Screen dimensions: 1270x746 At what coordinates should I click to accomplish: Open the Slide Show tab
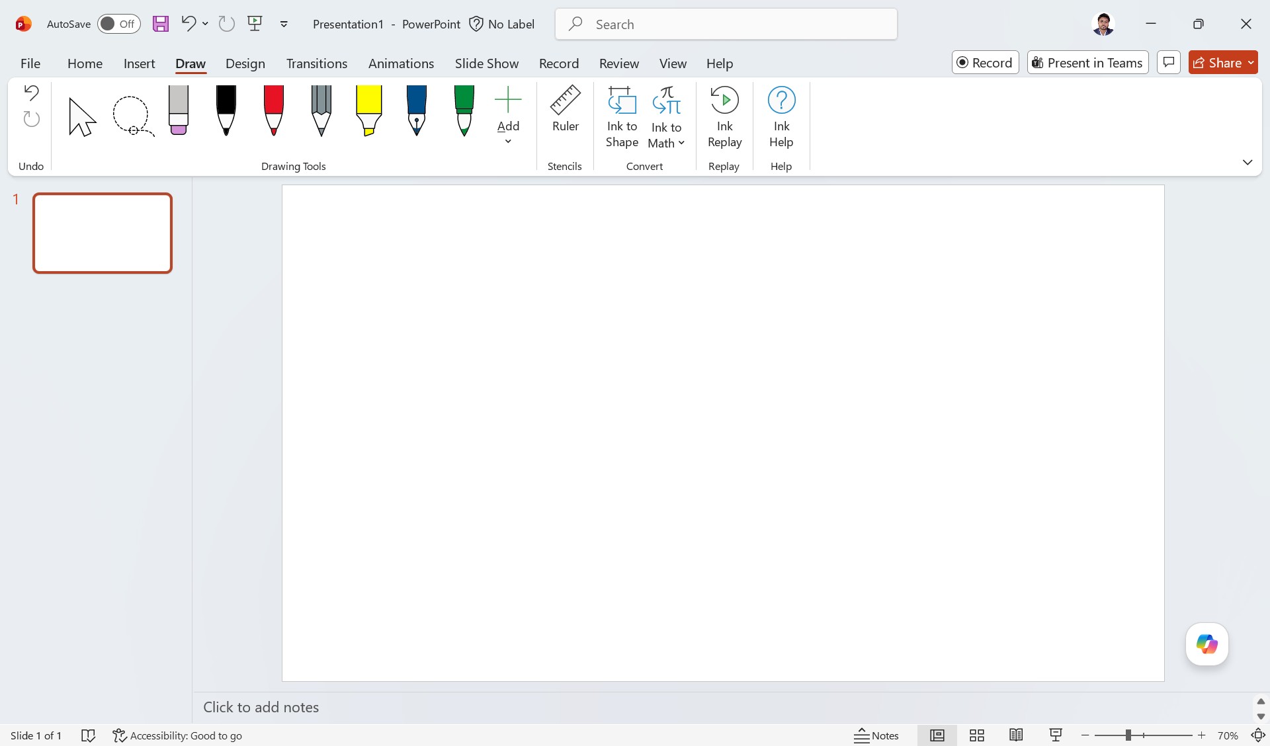[486, 63]
